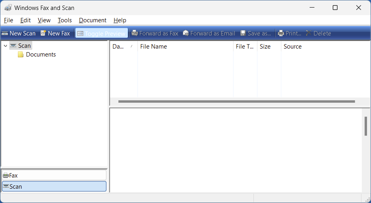This screenshot has height=203, width=371.
Task: Click the preview pane vertical scrollbar thumb
Action: pos(366,126)
